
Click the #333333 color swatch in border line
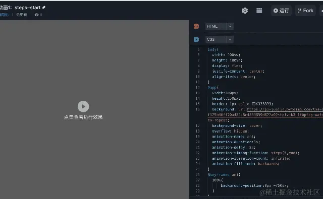point(254,104)
